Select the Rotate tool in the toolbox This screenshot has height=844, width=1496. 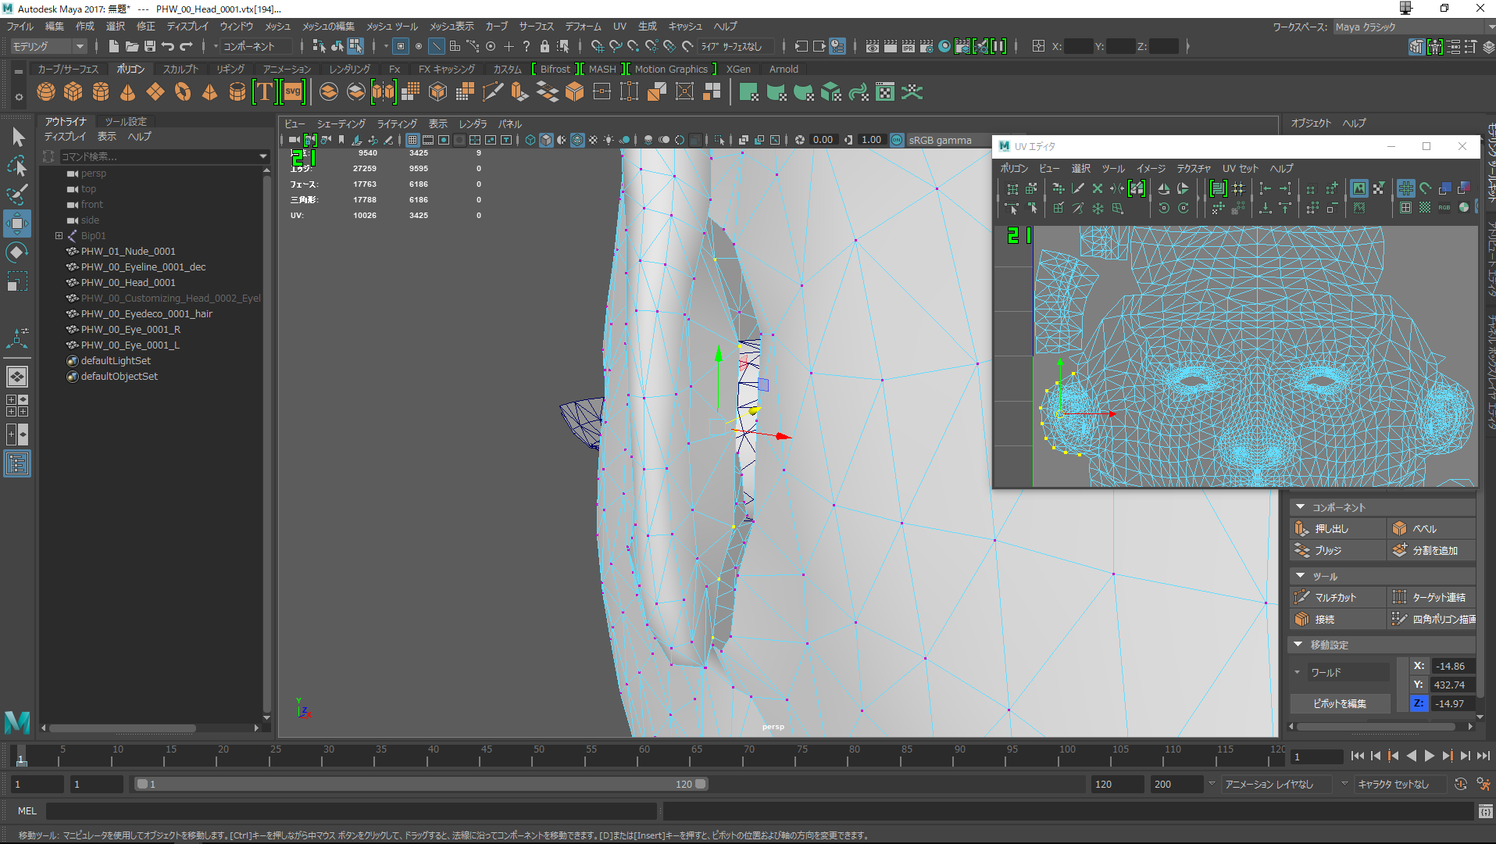[16, 252]
